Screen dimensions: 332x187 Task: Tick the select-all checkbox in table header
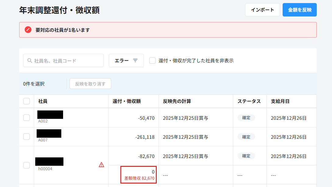27,101
